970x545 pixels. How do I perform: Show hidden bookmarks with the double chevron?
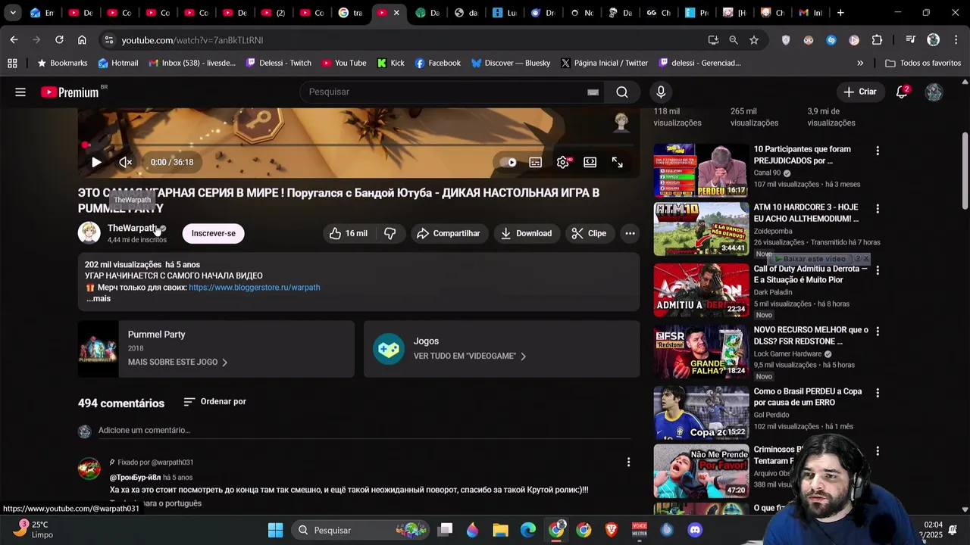[x=860, y=63]
